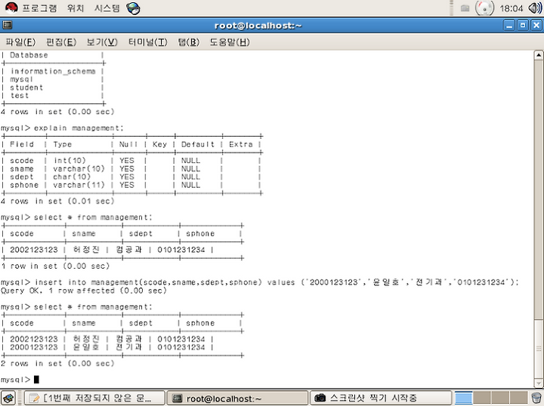Click the 'int(10)' type cell

pos(70,161)
